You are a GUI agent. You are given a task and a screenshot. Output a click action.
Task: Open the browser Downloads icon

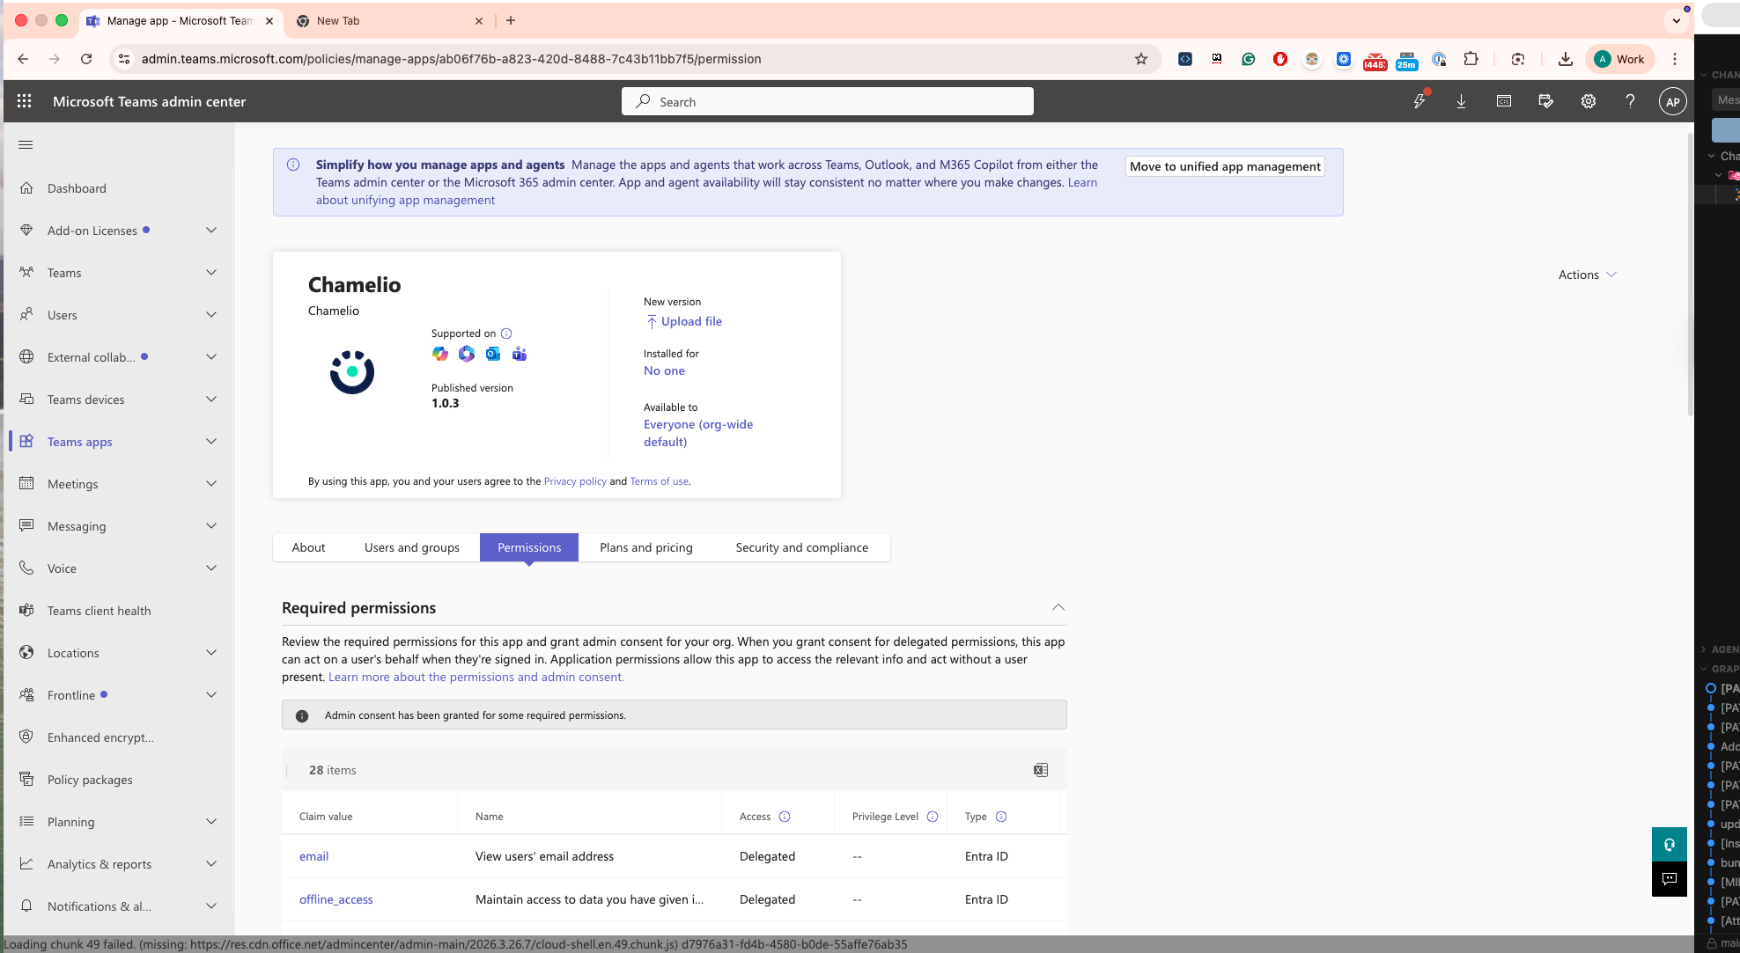(x=1566, y=59)
